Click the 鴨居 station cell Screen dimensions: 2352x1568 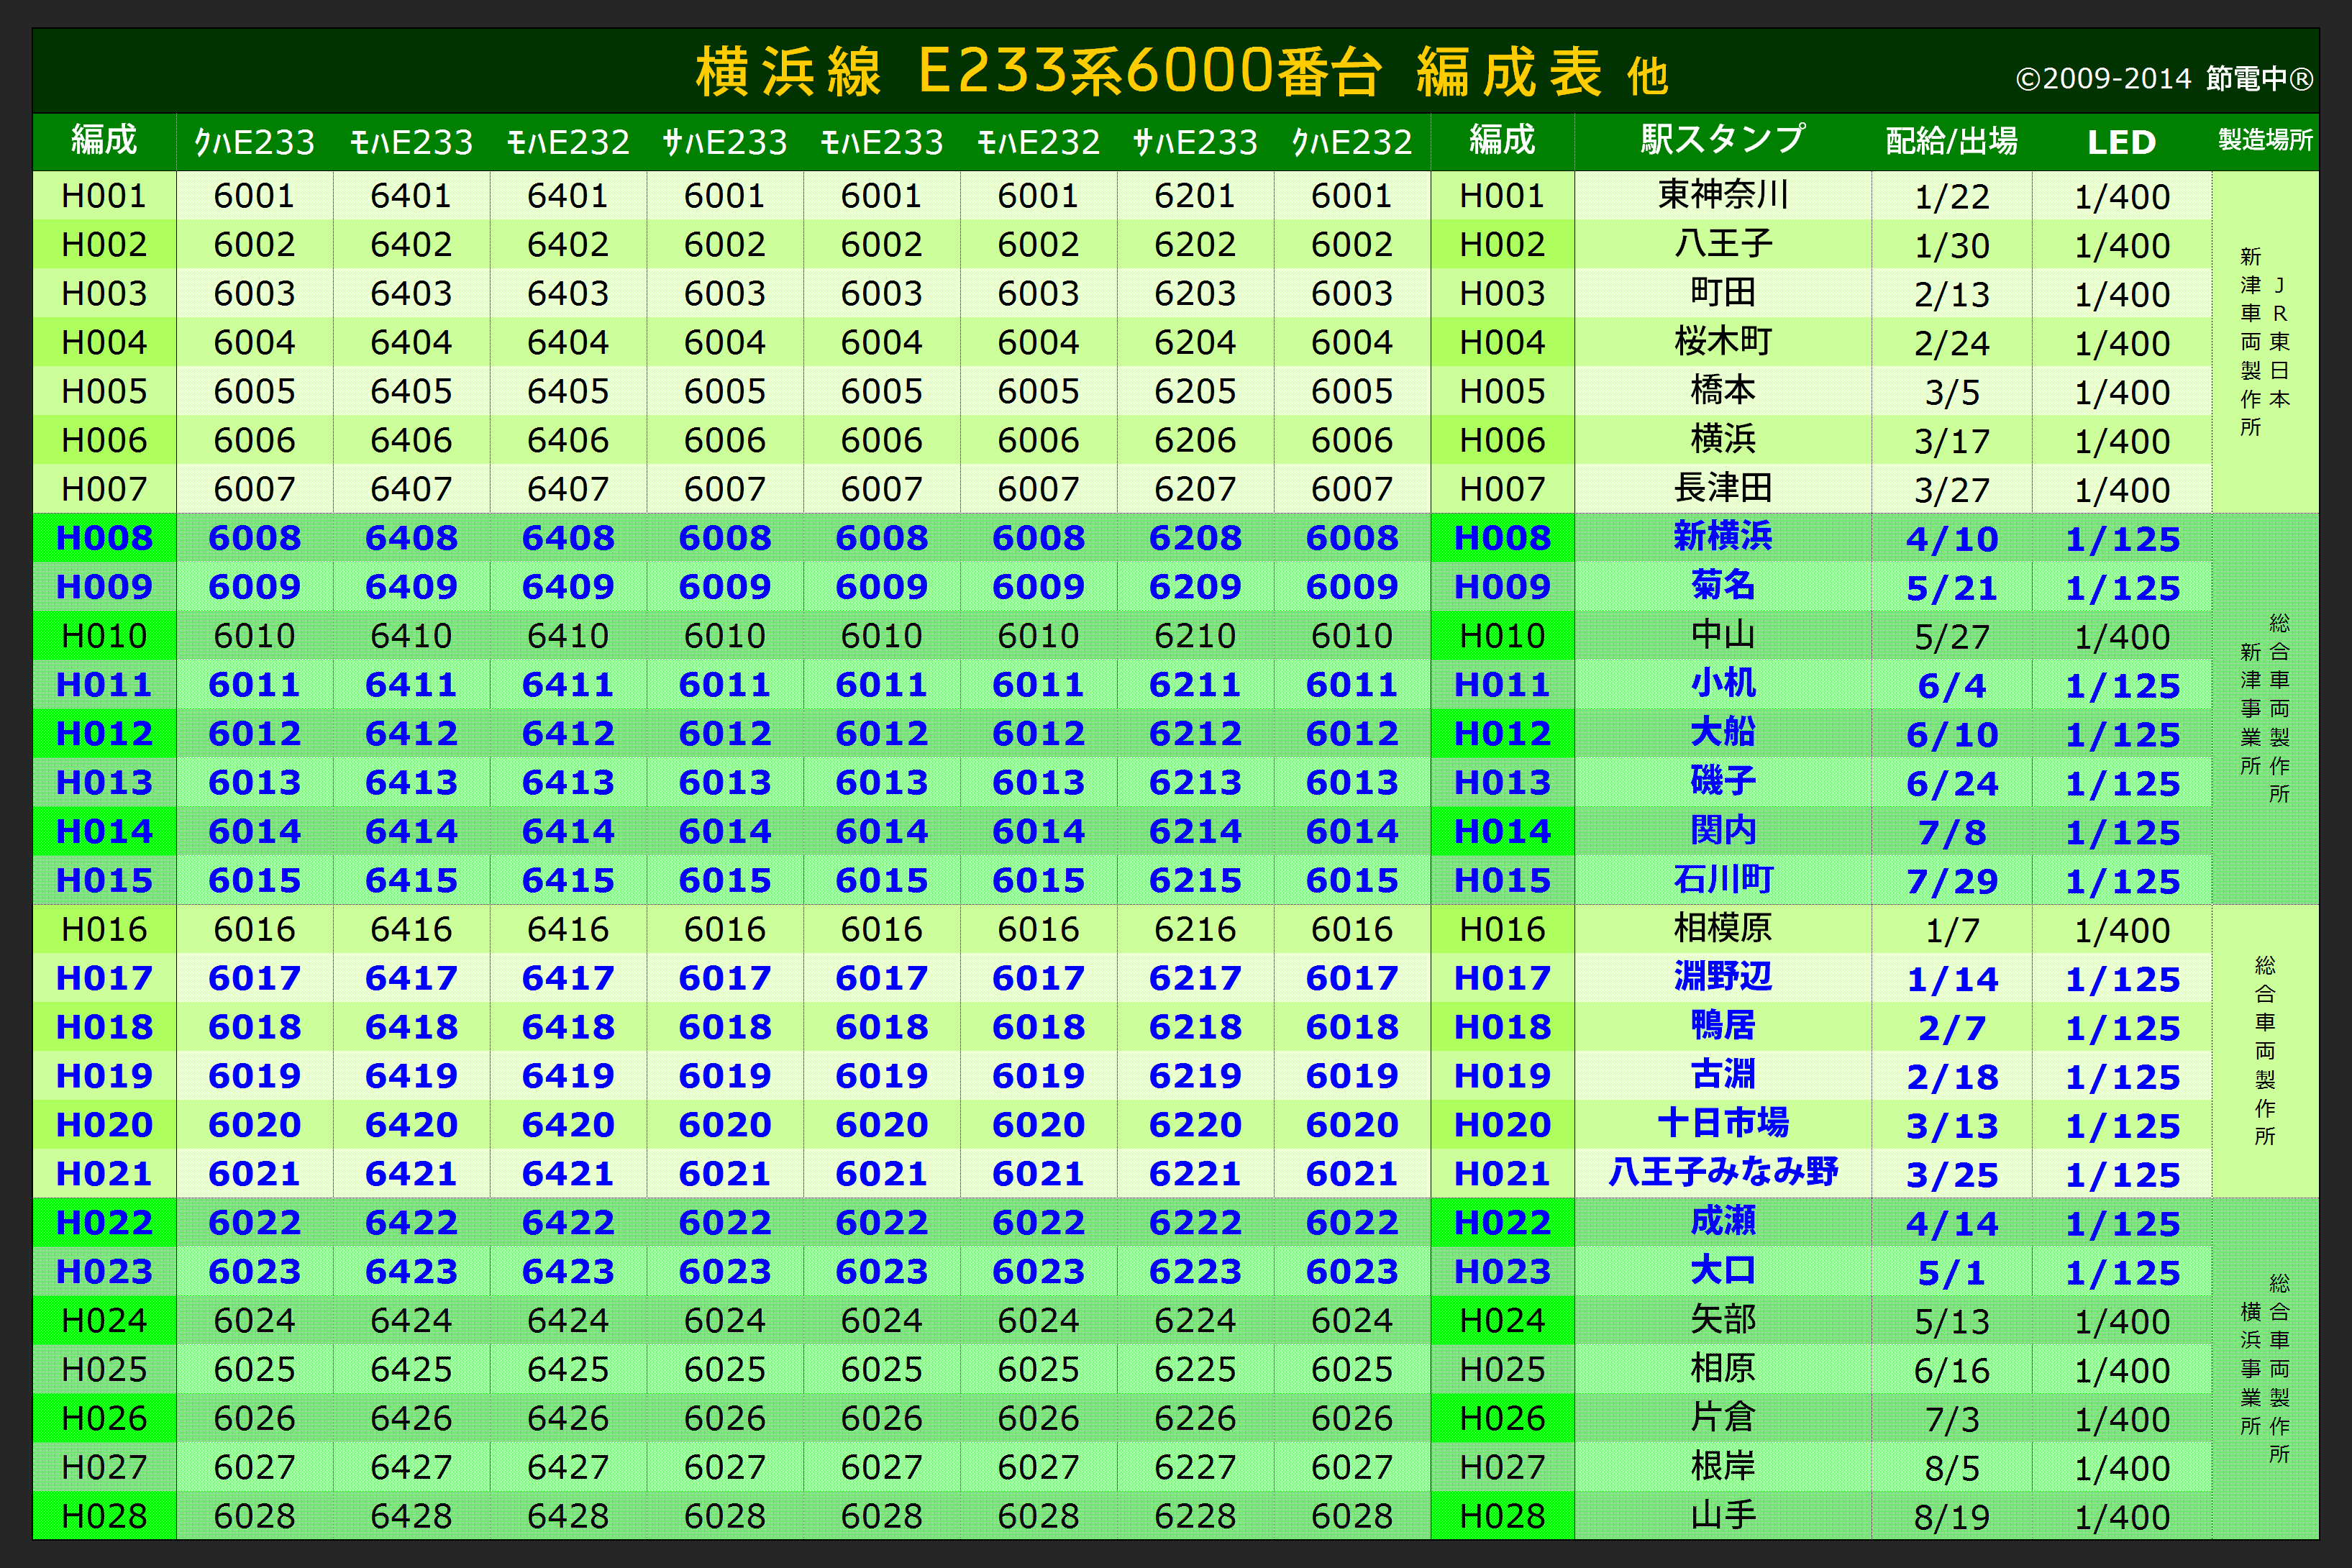pos(1722,1026)
